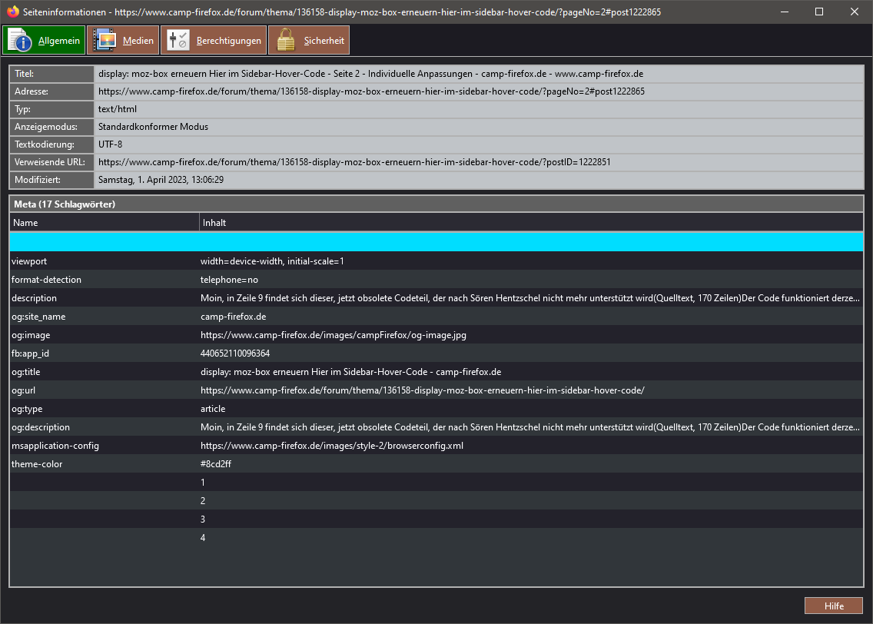Open the Sicherheit tab label
The height and width of the screenshot is (624, 873).
(324, 41)
